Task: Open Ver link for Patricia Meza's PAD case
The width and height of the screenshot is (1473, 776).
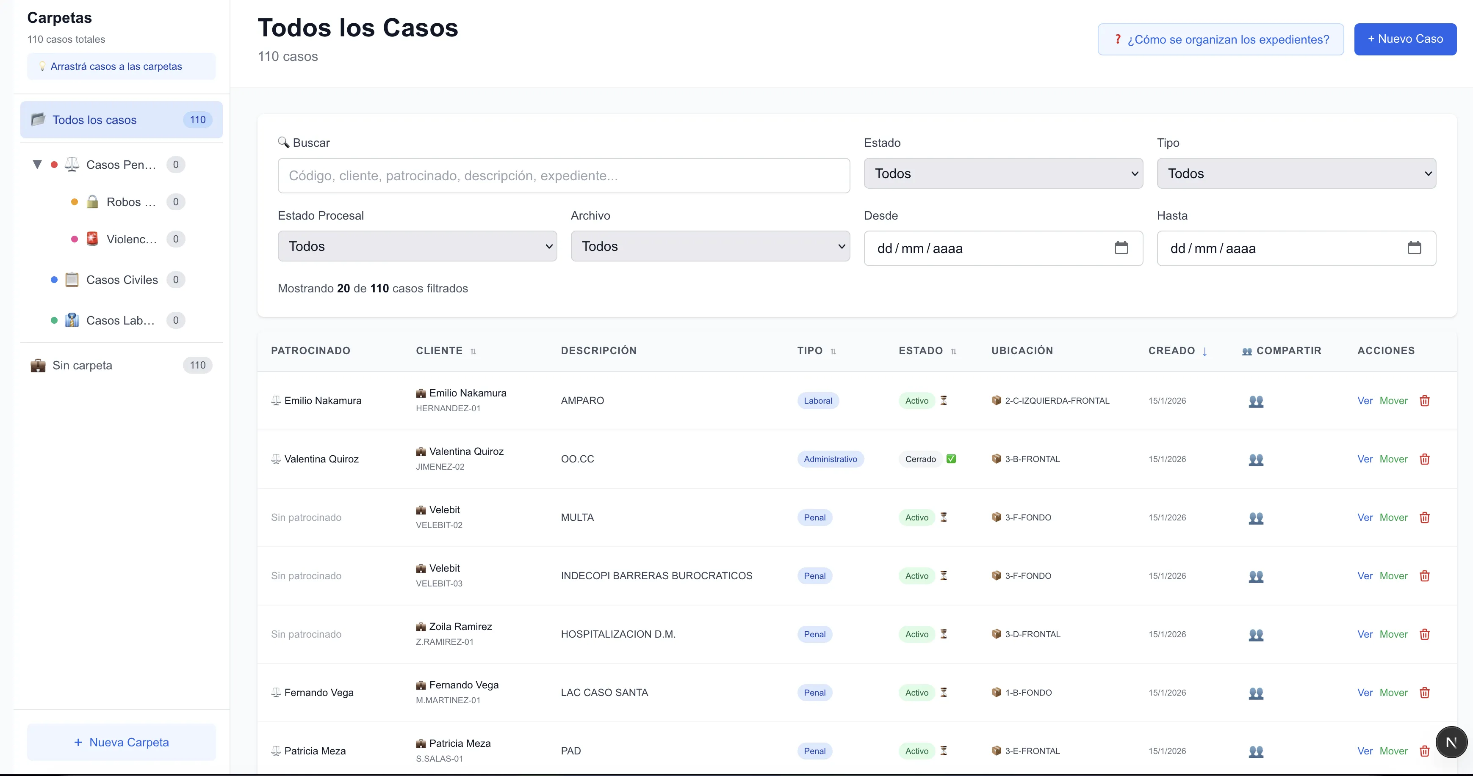Action: [1365, 751]
